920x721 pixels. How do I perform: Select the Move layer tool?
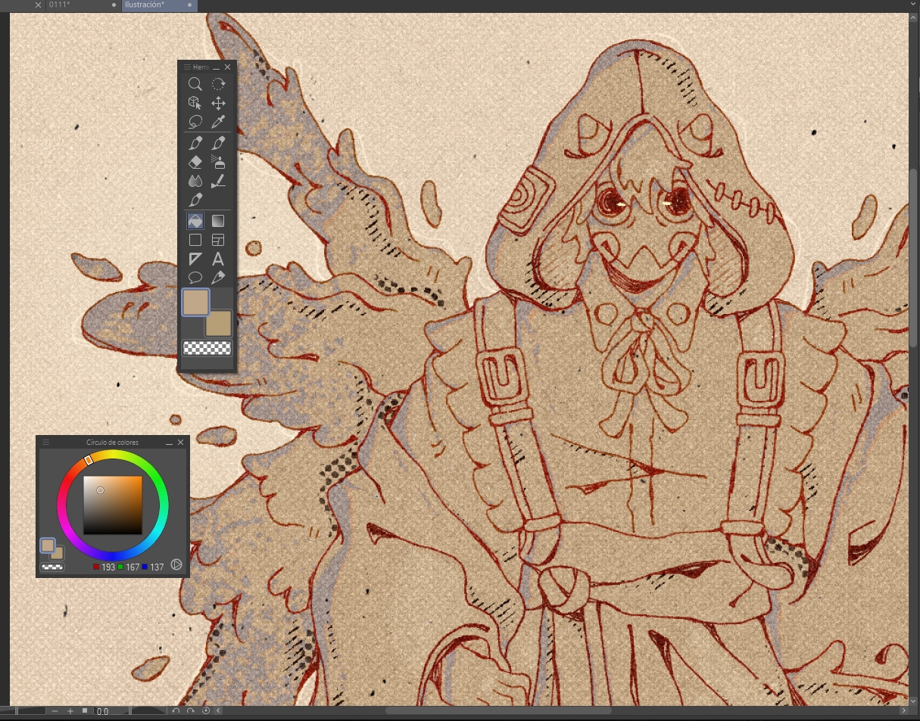(218, 103)
